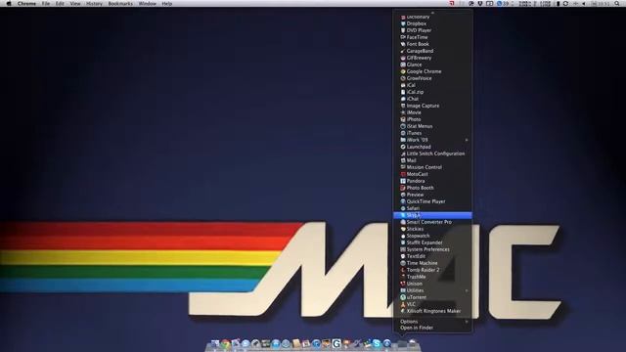Open Font Book in the list
The image size is (626, 352).
coord(432,44)
